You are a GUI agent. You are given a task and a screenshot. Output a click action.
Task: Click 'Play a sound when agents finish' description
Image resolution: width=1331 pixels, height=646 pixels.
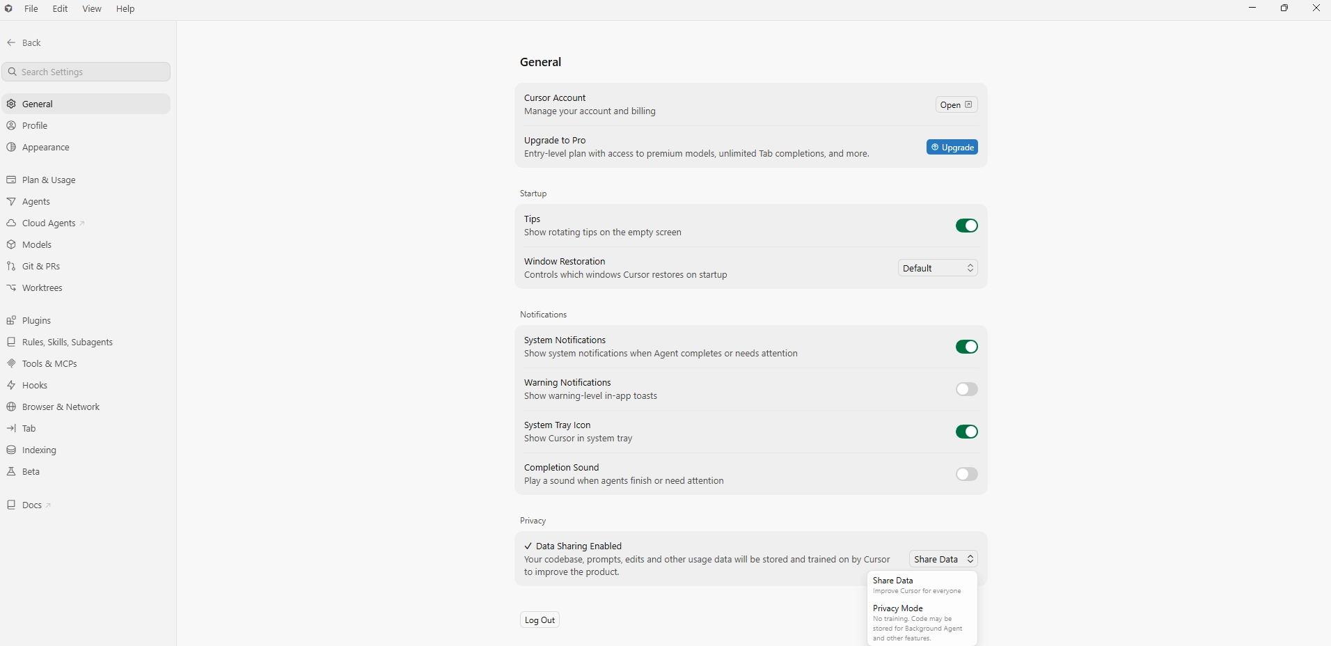click(624, 481)
